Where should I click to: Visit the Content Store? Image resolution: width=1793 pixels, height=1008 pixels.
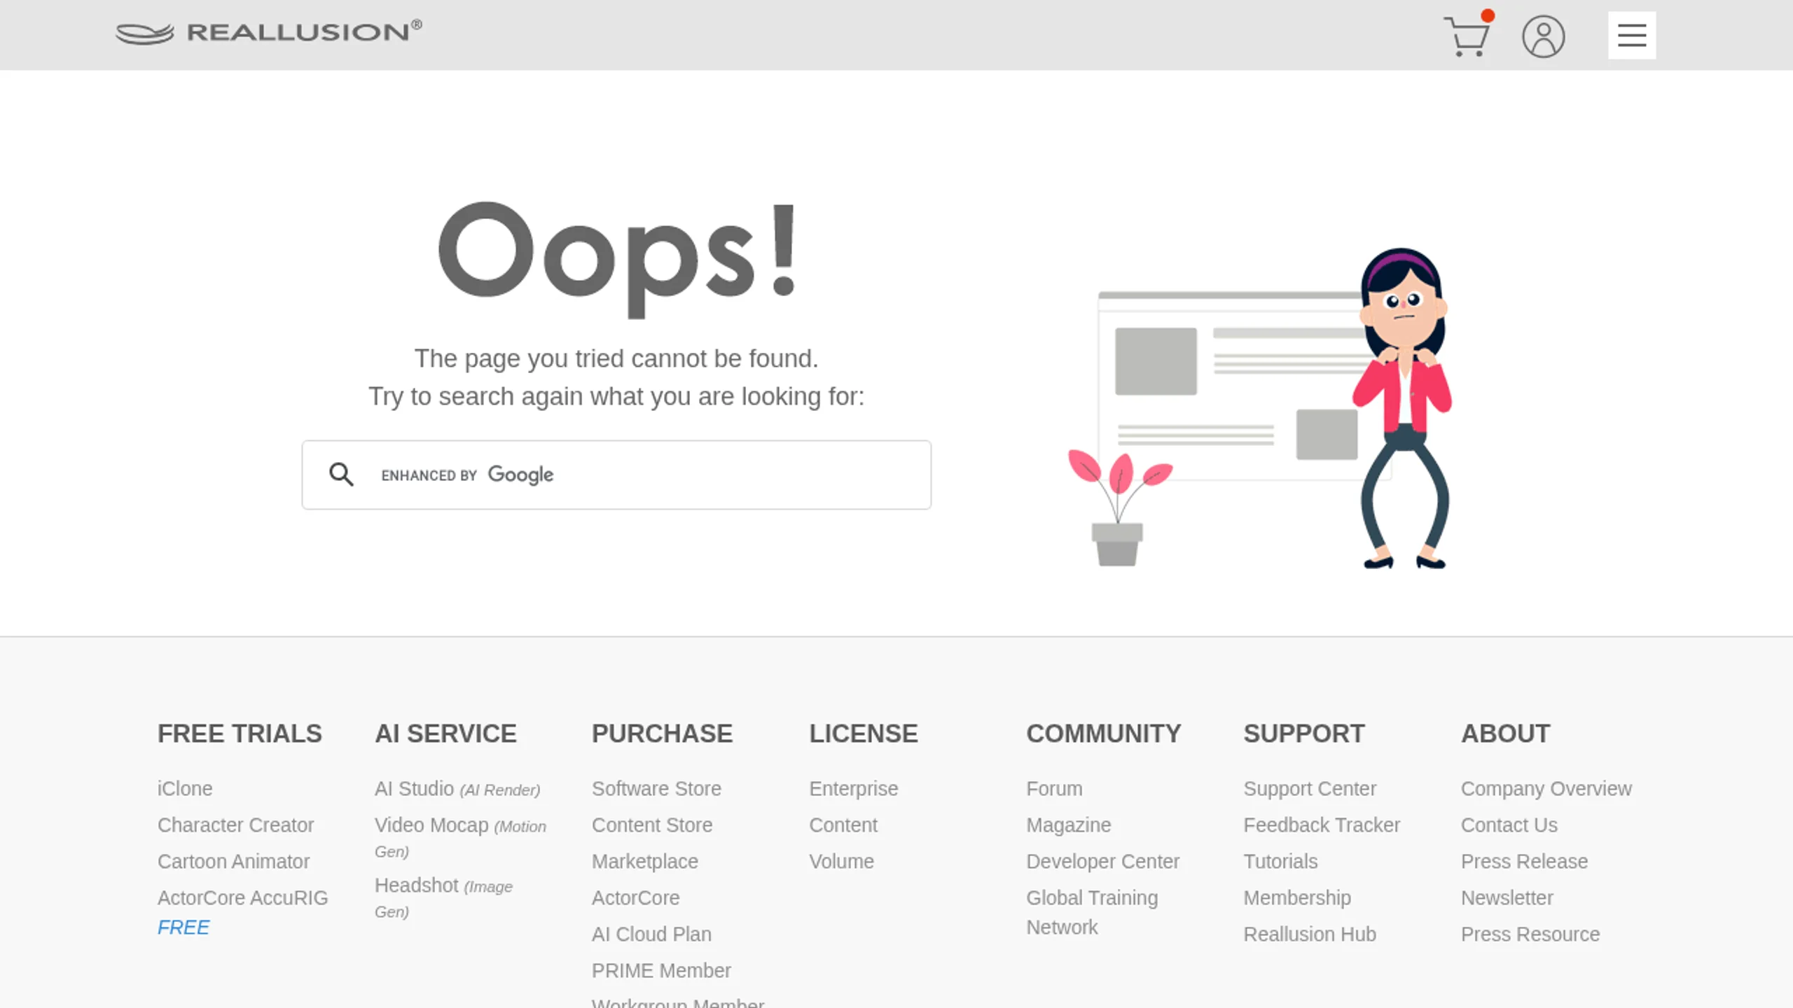pos(652,825)
